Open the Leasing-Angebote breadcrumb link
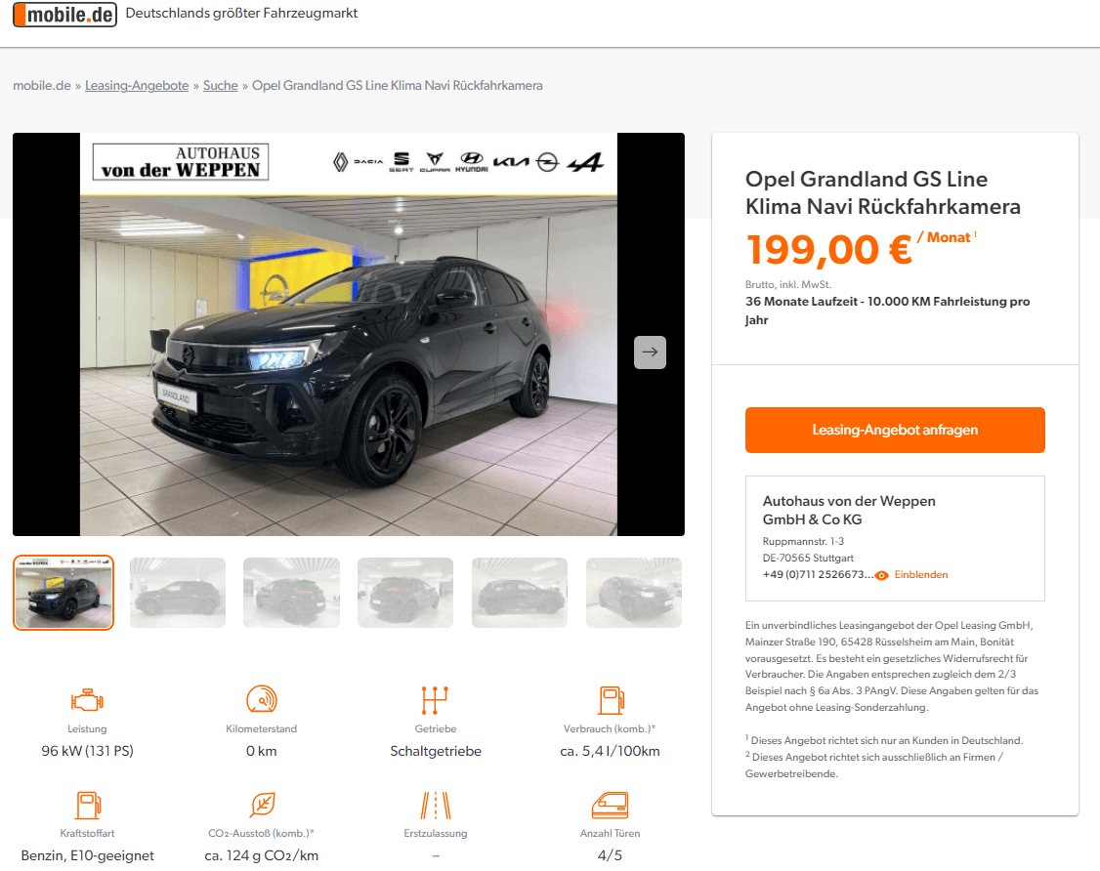 [x=137, y=86]
